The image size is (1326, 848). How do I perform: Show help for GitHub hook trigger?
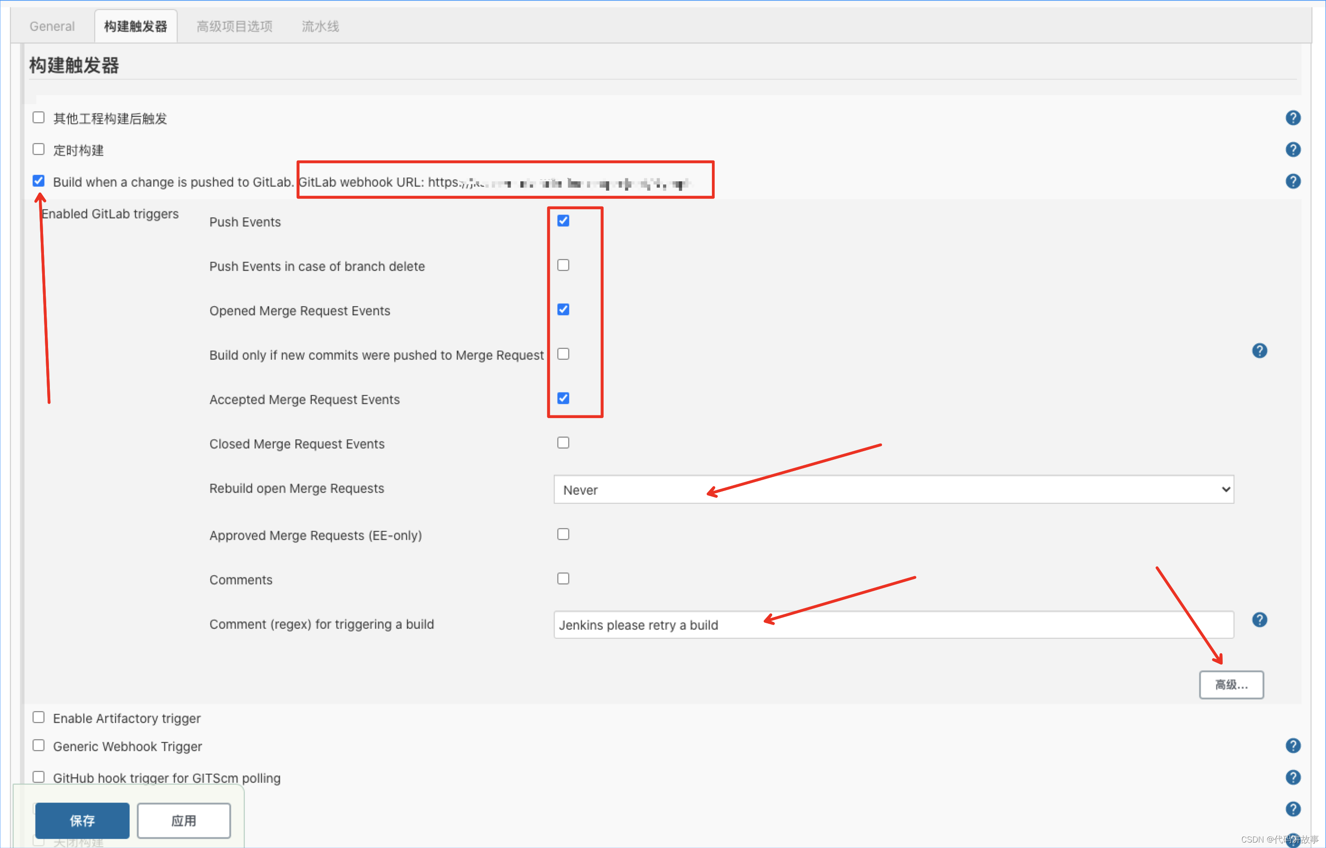click(x=1292, y=777)
